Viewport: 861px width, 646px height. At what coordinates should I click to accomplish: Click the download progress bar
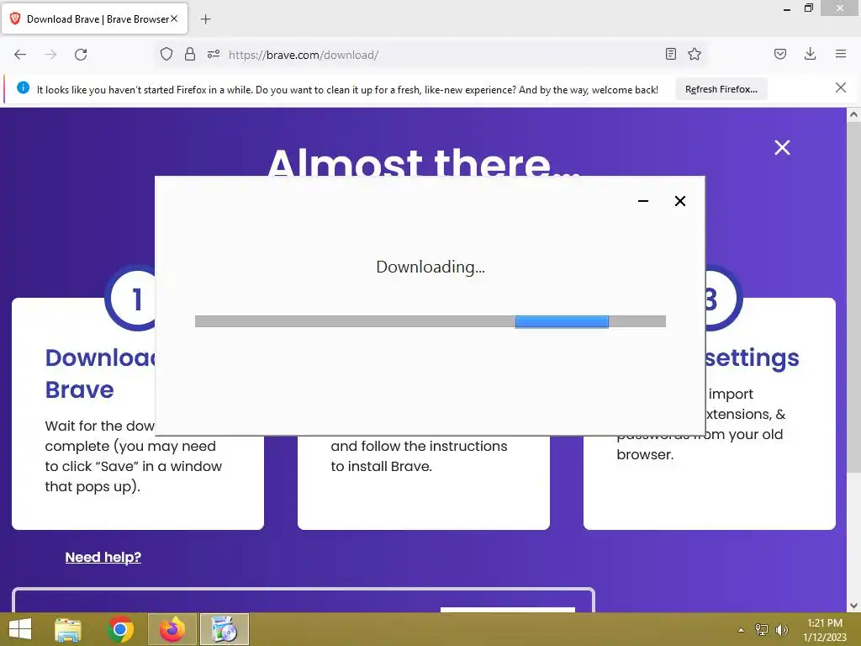[430, 321]
